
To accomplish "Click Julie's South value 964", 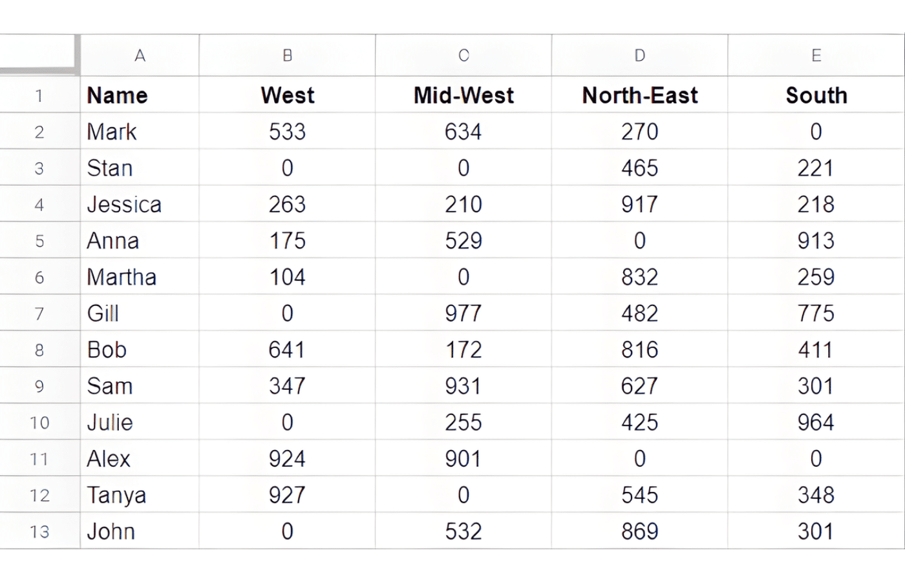I will (816, 422).
